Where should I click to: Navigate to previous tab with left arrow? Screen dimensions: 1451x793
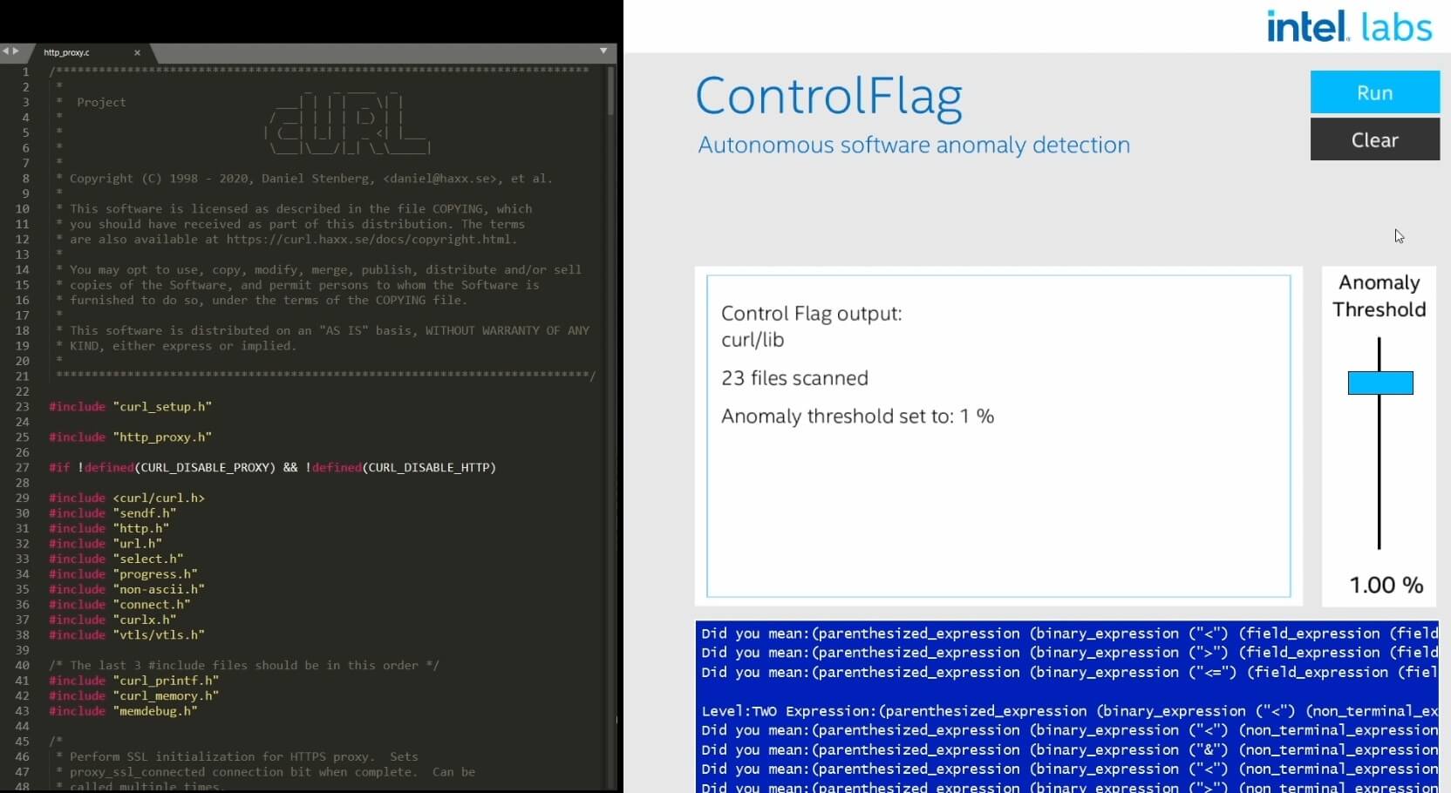point(5,51)
